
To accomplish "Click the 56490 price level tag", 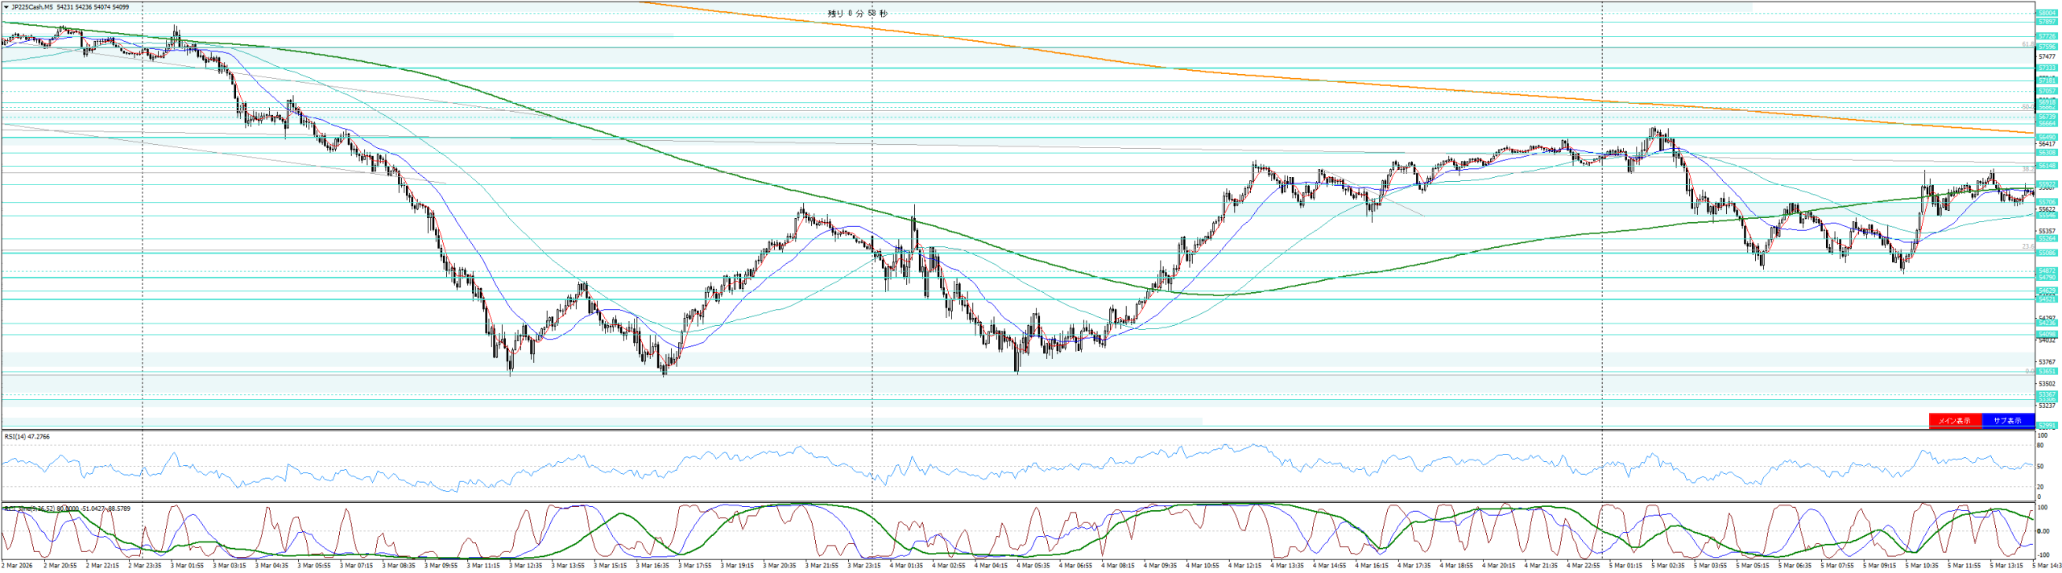I will (2047, 138).
